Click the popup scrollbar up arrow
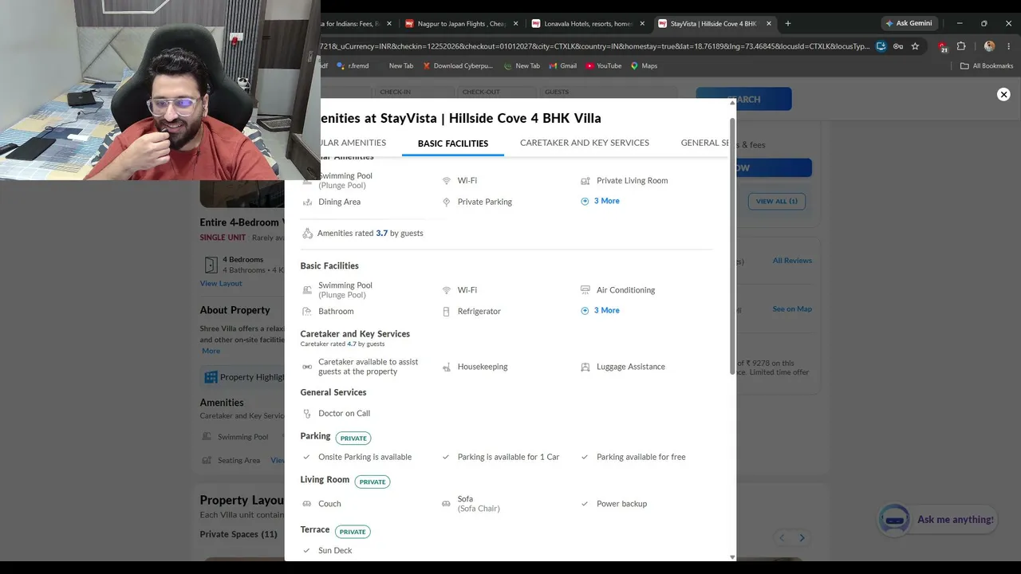The width and height of the screenshot is (1021, 574). click(x=732, y=103)
